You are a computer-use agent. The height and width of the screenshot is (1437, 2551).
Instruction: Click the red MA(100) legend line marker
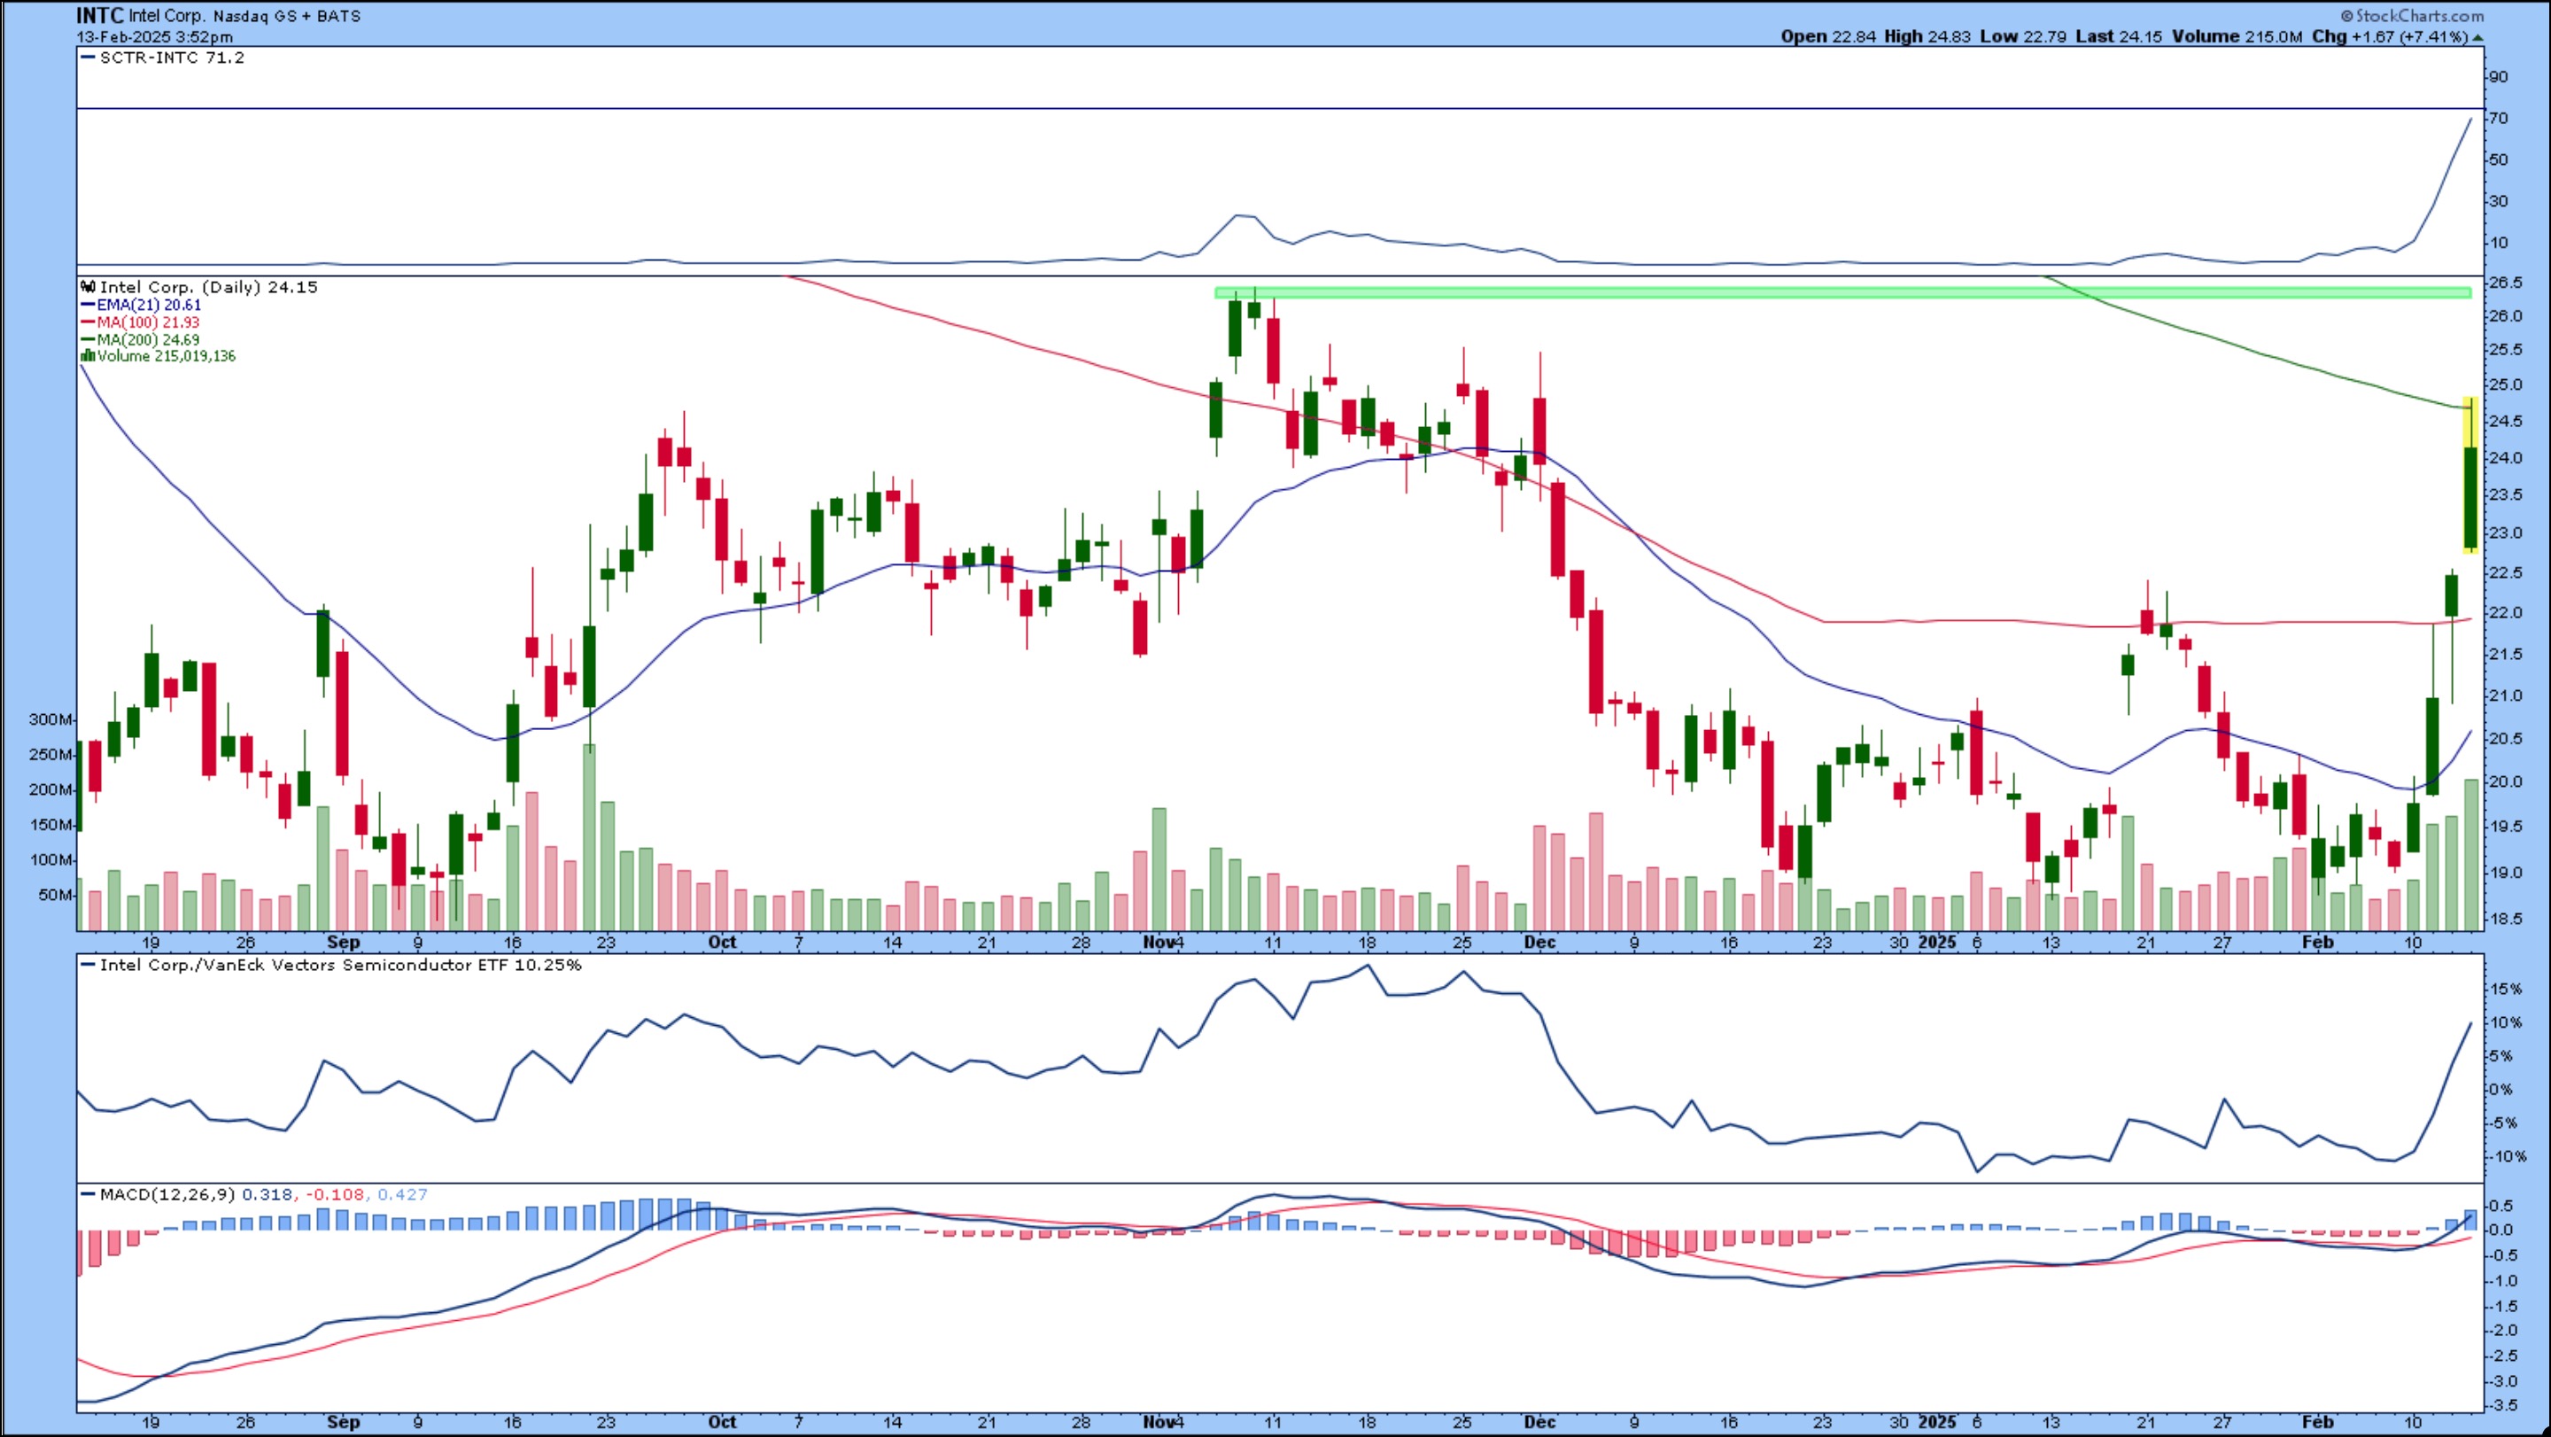point(89,322)
